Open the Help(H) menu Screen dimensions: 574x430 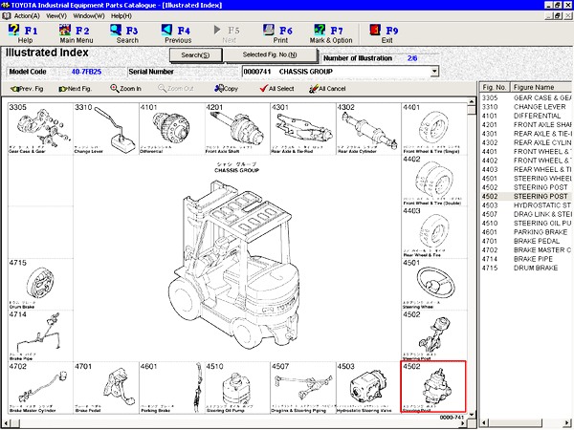(121, 16)
